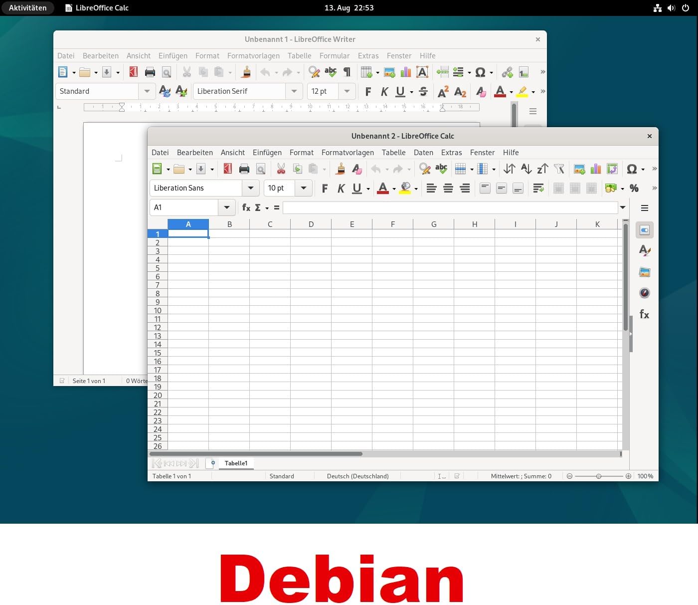Open the Functions deck in Calc sidebar

tap(645, 314)
